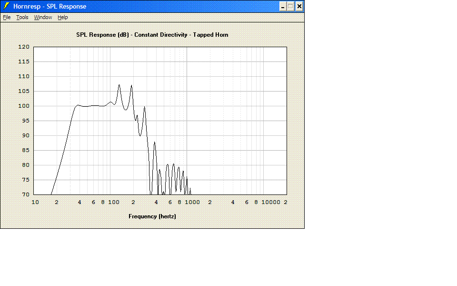Click the 120 dB y-axis label
The image size is (457, 286).
click(x=24, y=47)
